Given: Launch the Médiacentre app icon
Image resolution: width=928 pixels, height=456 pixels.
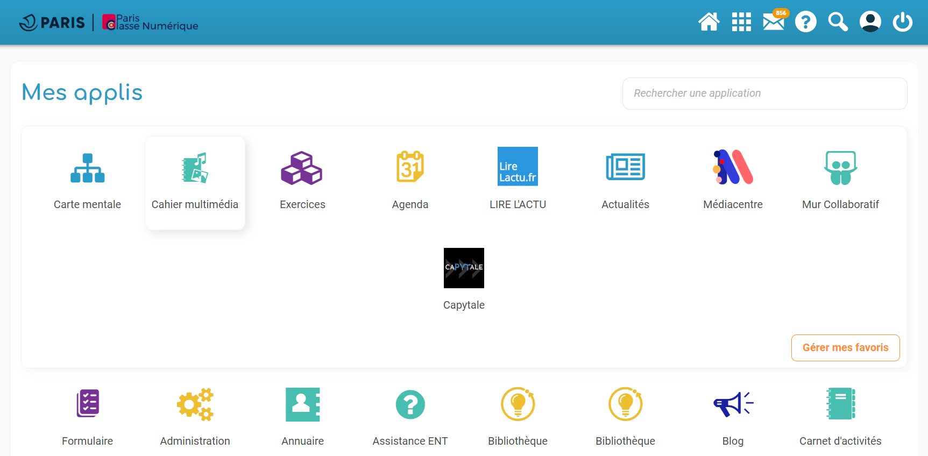Looking at the screenshot, I should [x=733, y=167].
